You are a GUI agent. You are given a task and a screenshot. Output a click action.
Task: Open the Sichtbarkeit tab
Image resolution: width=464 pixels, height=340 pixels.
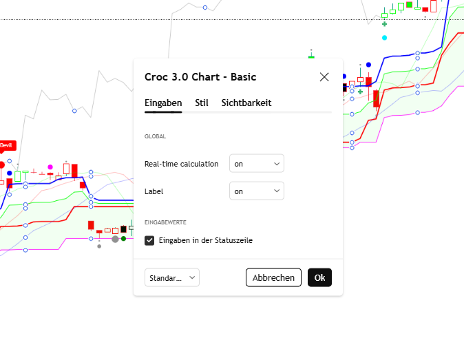246,103
